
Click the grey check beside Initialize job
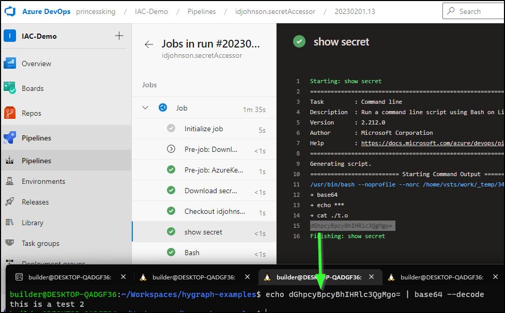click(171, 128)
